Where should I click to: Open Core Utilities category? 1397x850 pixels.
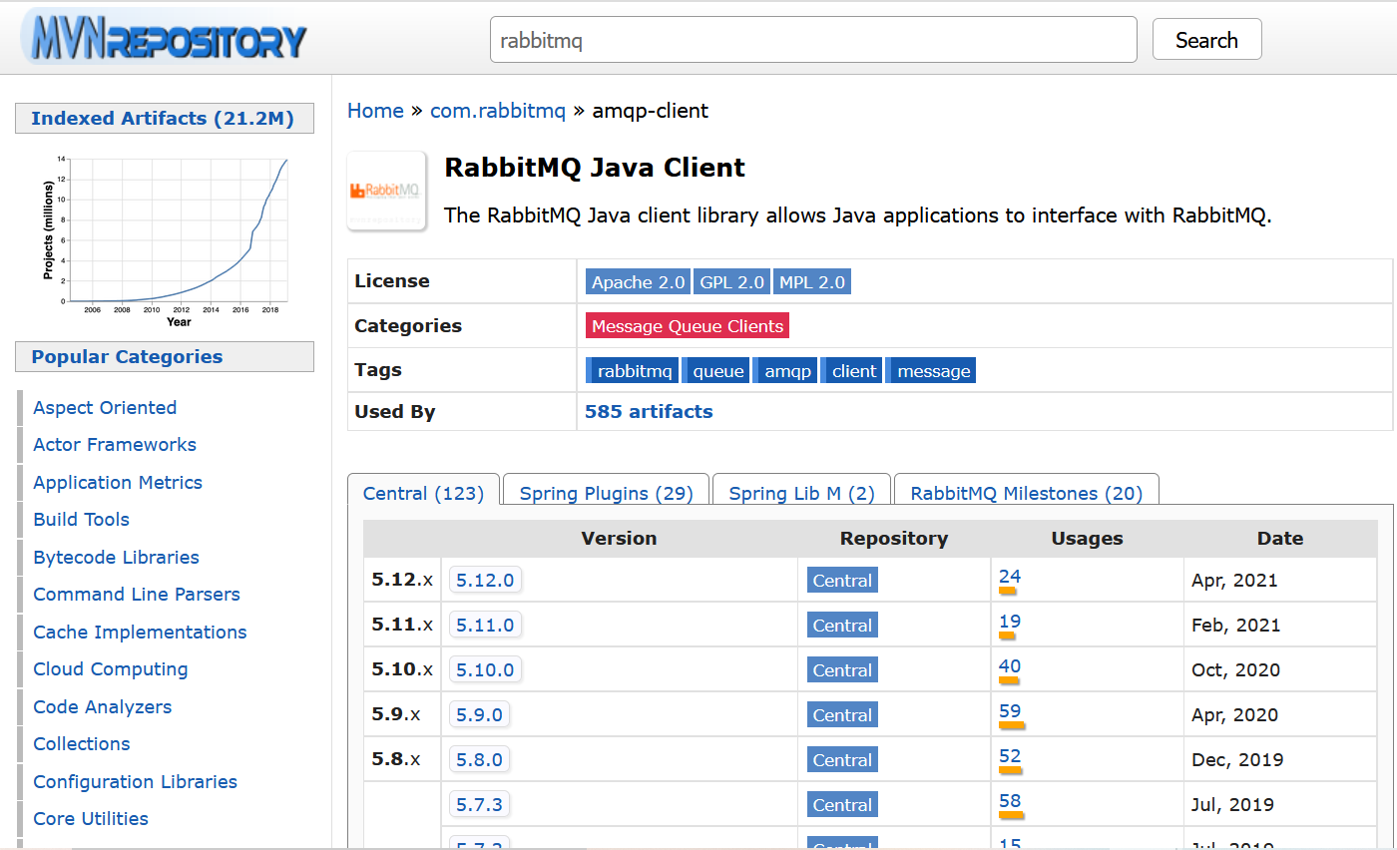[x=91, y=819]
